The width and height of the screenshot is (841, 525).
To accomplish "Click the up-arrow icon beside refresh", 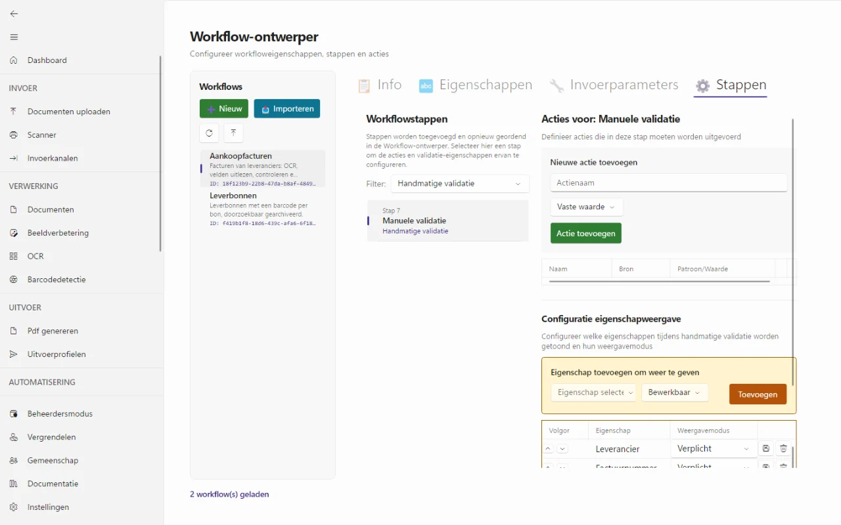I will coord(233,133).
